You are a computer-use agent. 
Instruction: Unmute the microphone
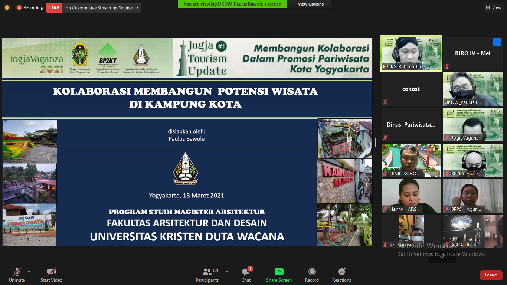pos(17,275)
